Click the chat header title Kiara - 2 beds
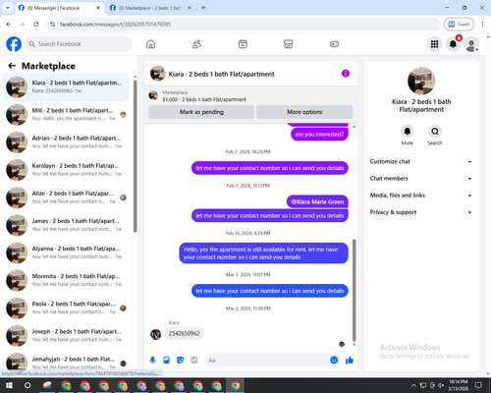Screen dimensions: 491x393 point(221,74)
